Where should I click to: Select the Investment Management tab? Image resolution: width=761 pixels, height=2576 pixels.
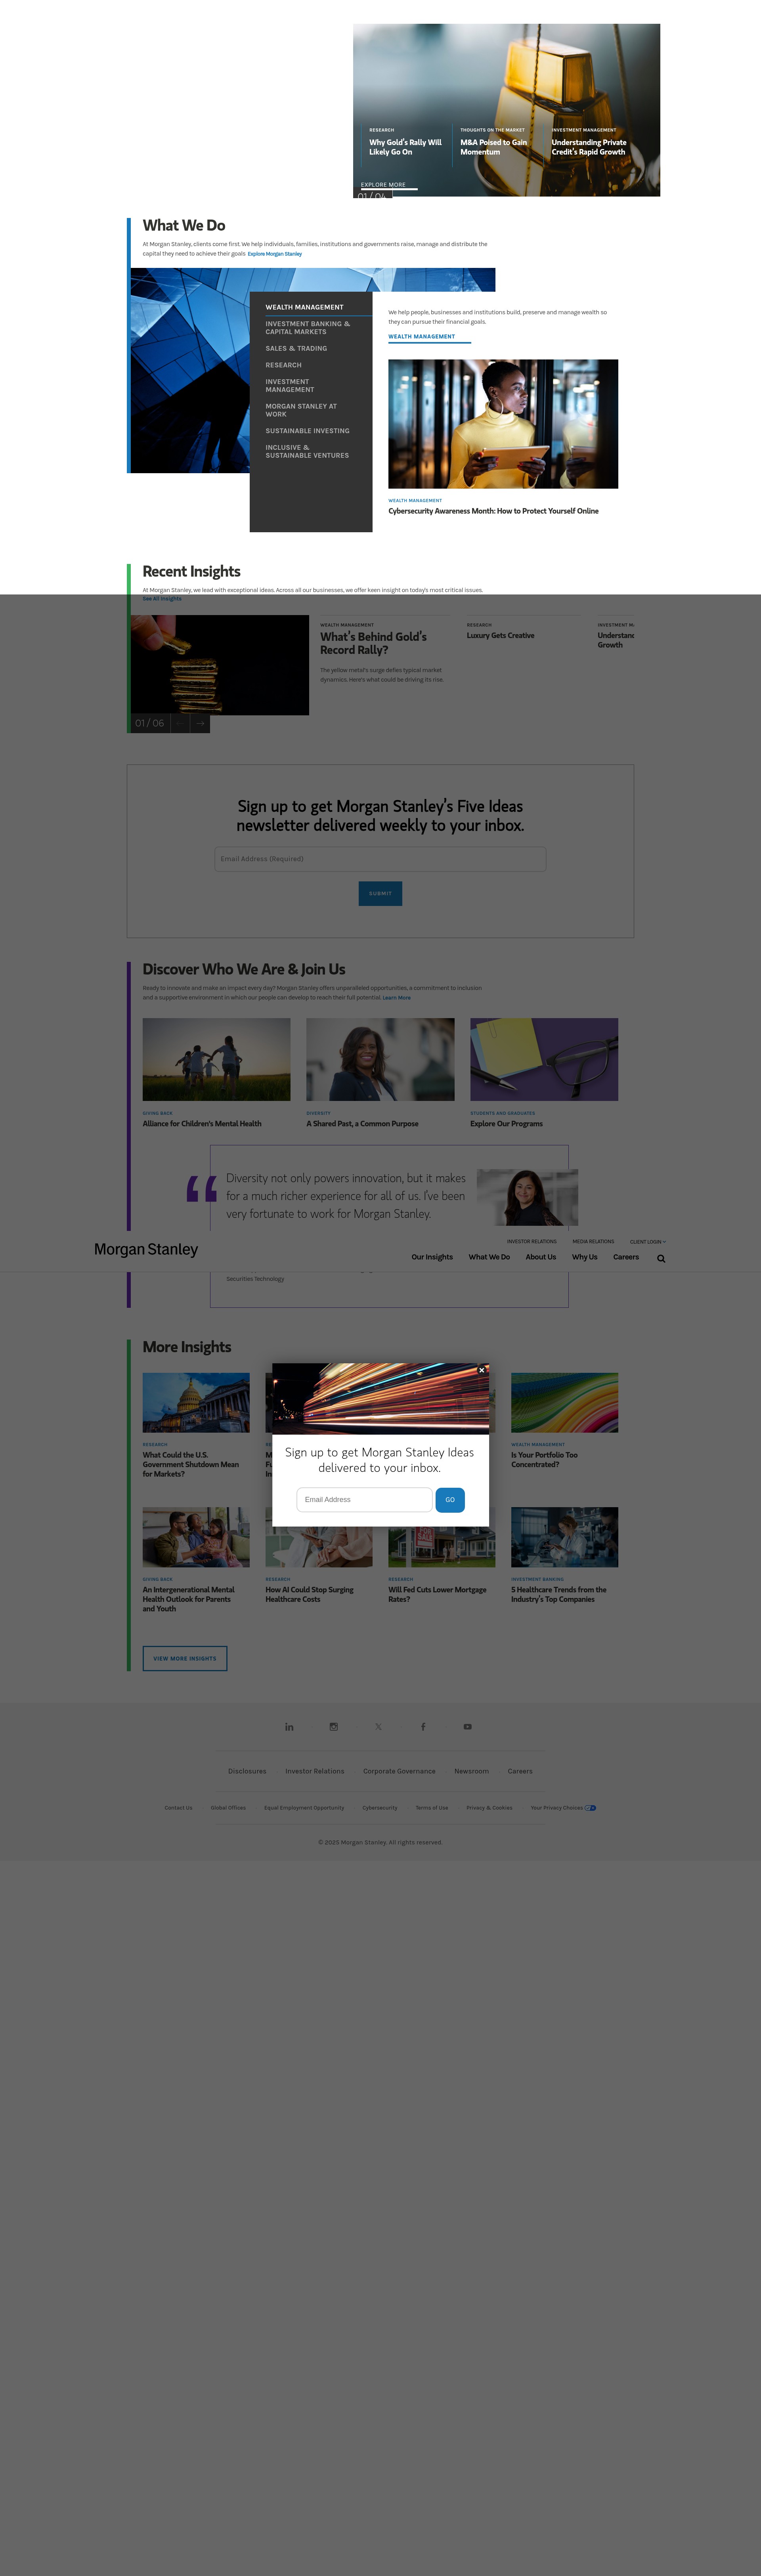coord(290,386)
